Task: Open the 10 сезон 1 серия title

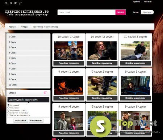Action: 69,37
